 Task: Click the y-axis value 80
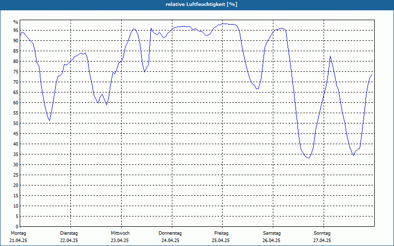tap(16, 61)
